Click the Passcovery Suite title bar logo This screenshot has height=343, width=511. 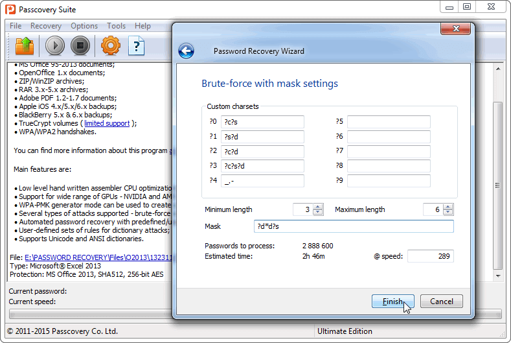click(10, 10)
